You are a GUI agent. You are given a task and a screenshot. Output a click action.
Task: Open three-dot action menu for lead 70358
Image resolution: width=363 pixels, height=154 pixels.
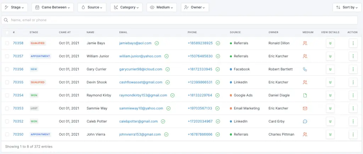(353, 43)
